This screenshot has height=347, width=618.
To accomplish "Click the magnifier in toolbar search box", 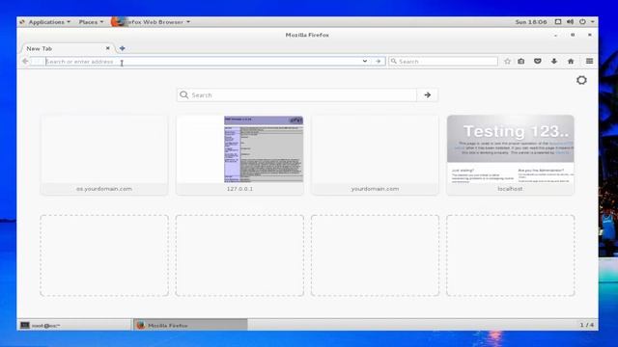I will pyautogui.click(x=393, y=62).
